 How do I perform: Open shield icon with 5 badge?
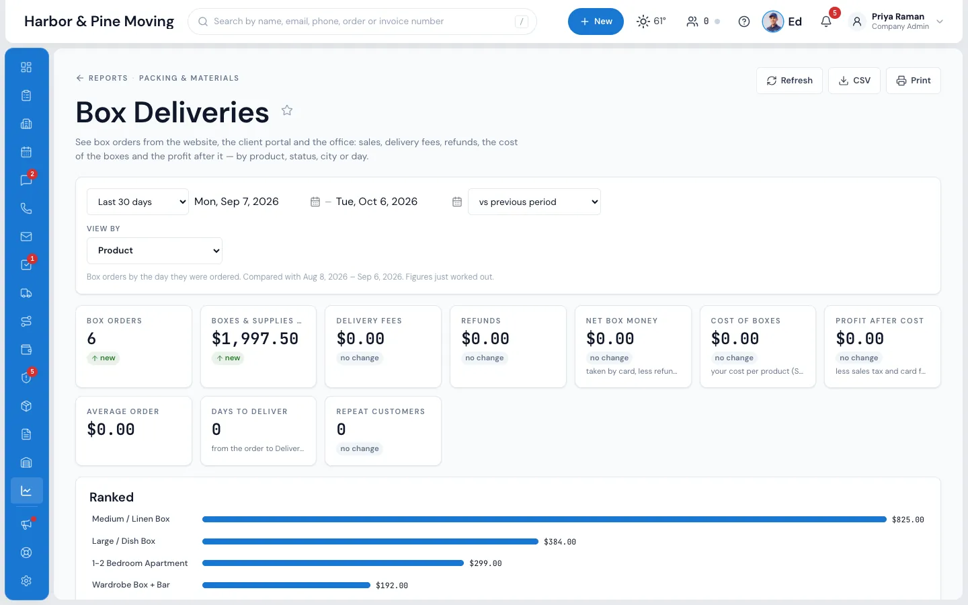tap(26, 378)
